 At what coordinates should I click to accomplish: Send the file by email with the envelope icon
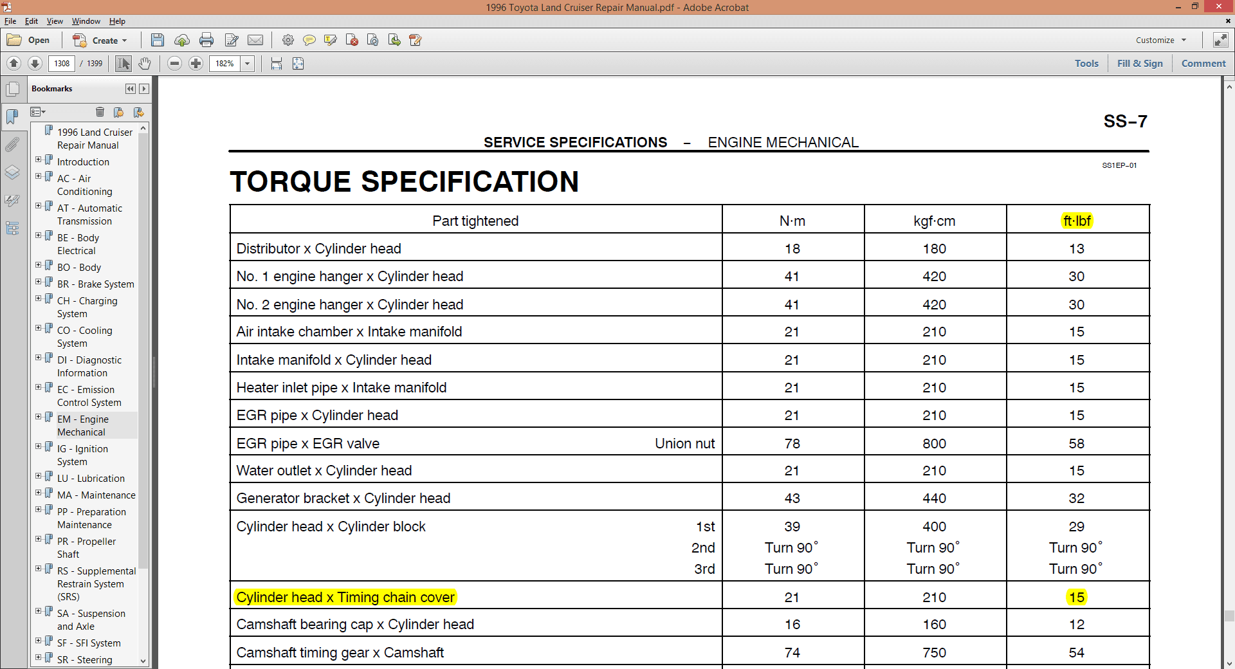tap(255, 40)
